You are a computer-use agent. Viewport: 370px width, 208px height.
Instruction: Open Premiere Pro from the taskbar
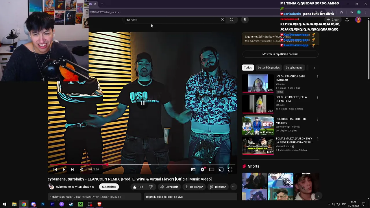click(52, 204)
